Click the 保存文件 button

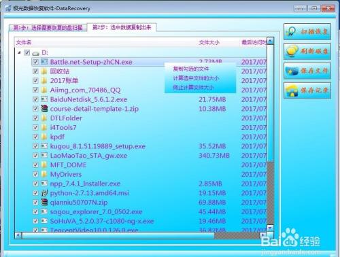pos(307,71)
